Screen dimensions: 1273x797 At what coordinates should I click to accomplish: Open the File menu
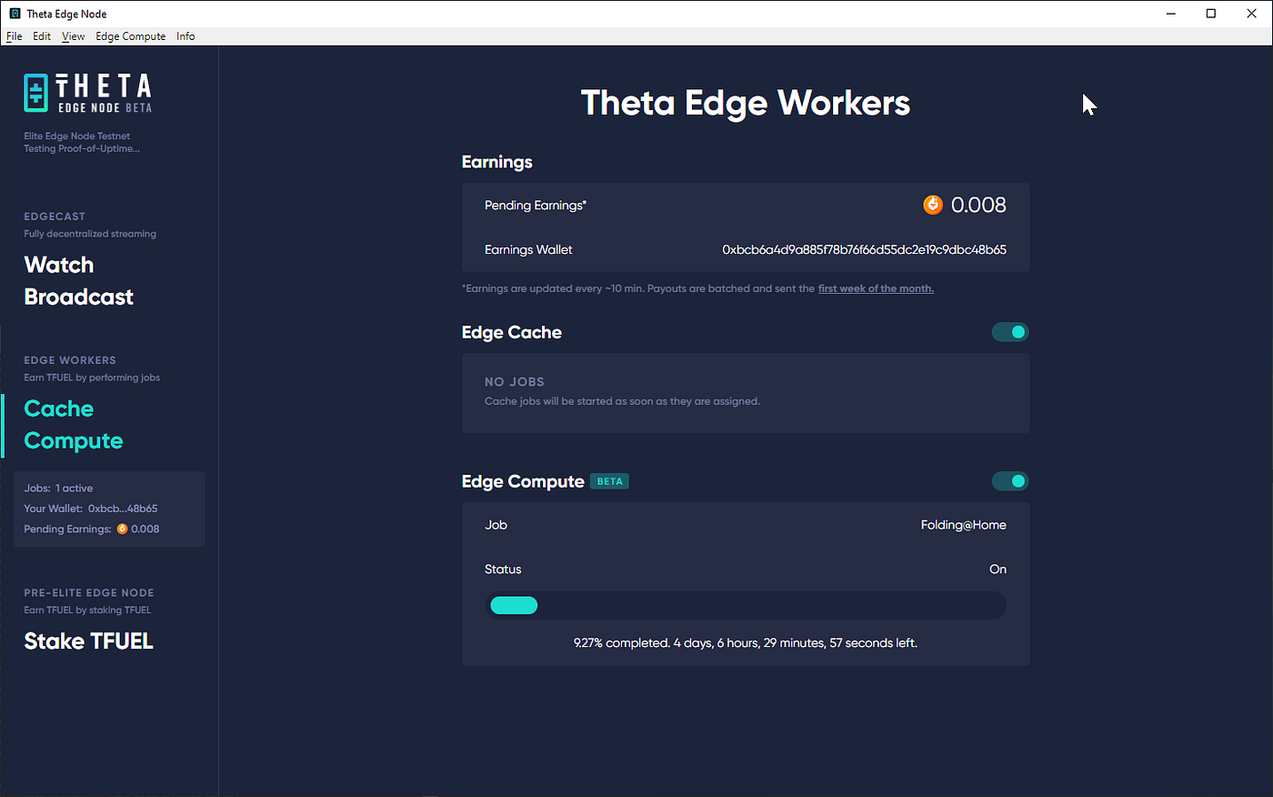pyautogui.click(x=14, y=35)
